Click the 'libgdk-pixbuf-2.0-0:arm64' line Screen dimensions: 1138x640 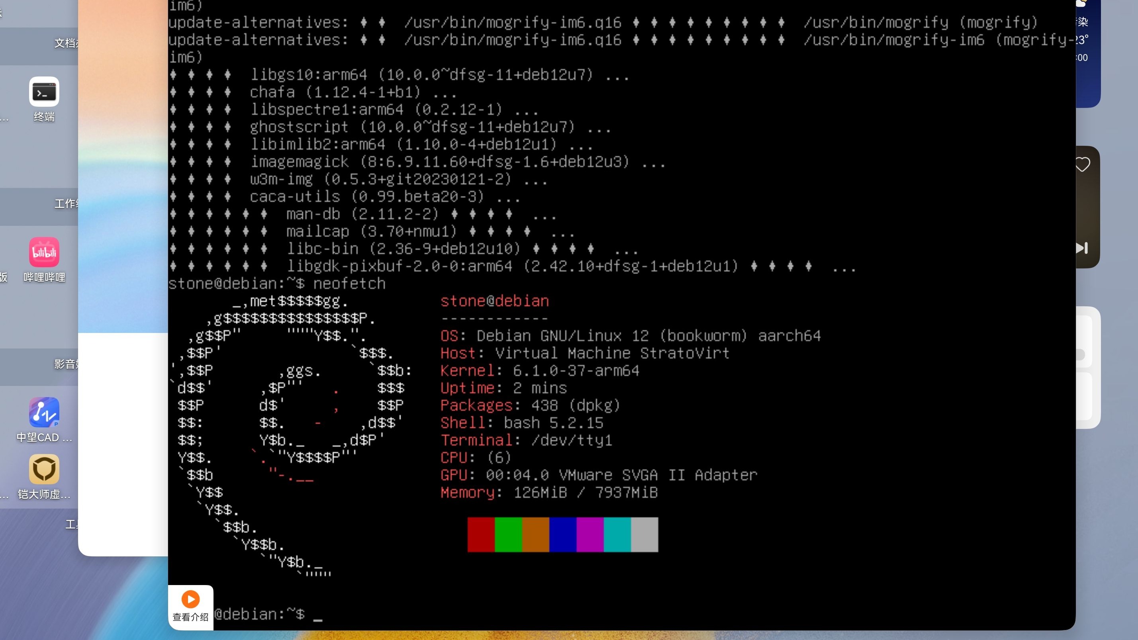(x=513, y=266)
